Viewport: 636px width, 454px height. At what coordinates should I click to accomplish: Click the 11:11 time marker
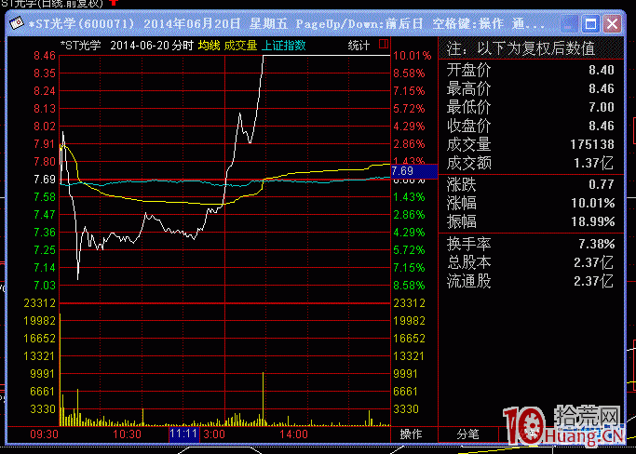coord(183,434)
